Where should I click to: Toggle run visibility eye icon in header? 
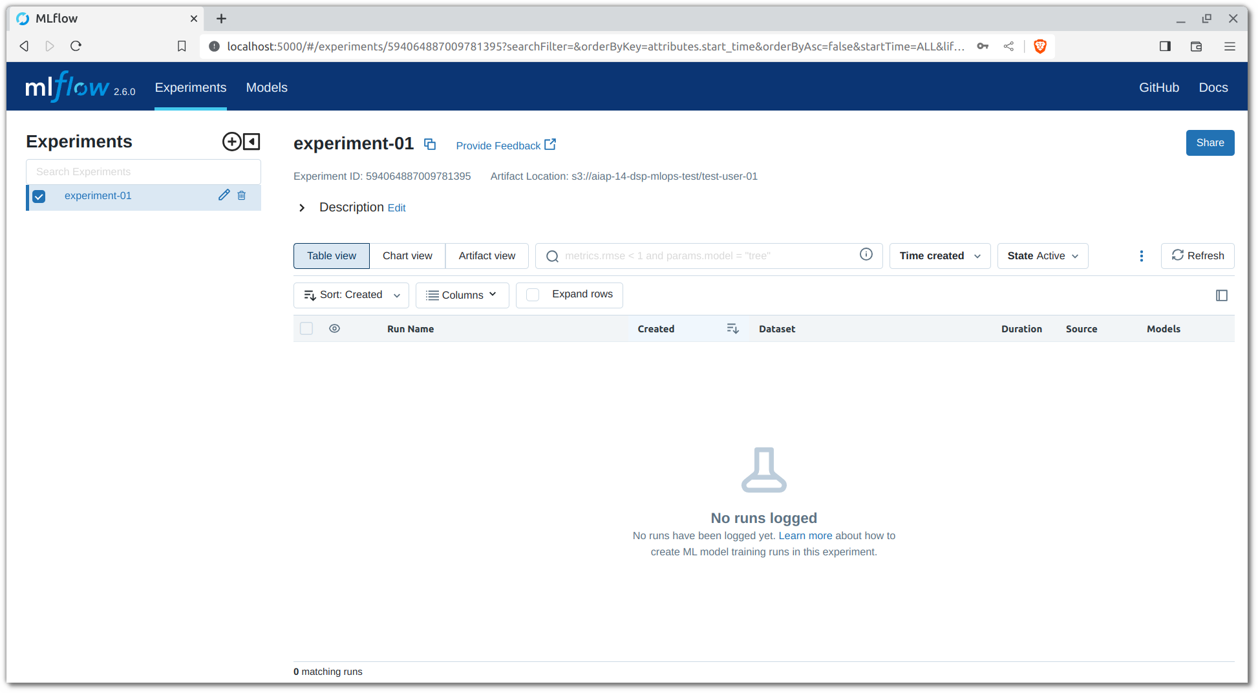[334, 328]
